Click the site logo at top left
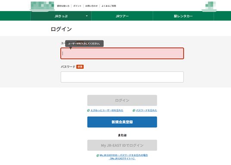This screenshot has height=165, width=231. [x=42, y=6]
